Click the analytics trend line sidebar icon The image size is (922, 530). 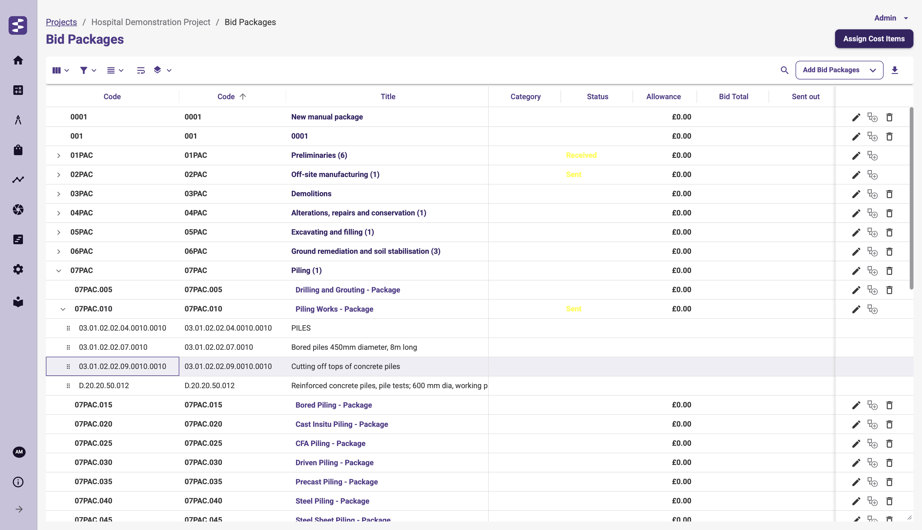click(x=18, y=179)
